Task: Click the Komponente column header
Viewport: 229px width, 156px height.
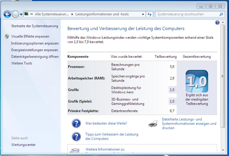Action: coord(78,57)
